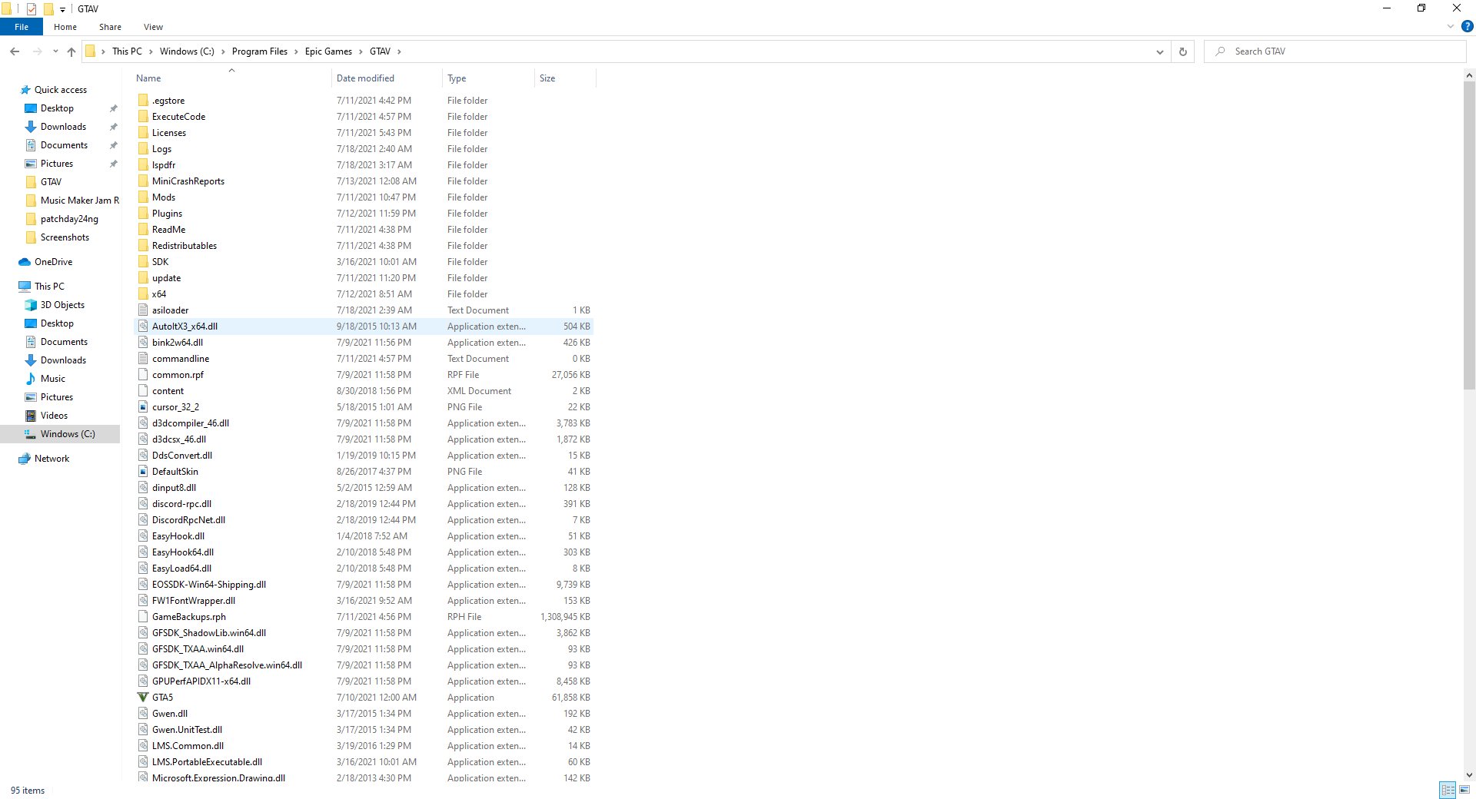This screenshot has width=1476, height=799.
Task: Open the address bar history dropdown
Action: pyautogui.click(x=1159, y=51)
